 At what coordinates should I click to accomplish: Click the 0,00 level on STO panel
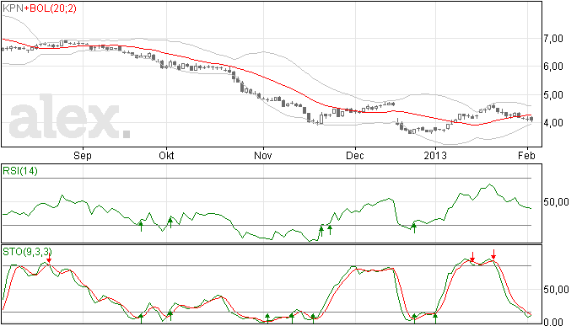(553, 322)
